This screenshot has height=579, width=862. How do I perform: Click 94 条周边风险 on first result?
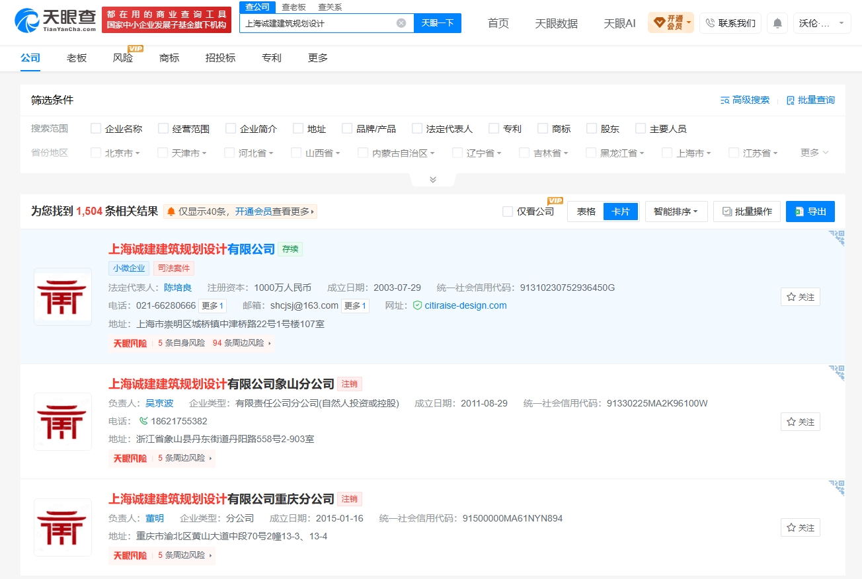click(x=239, y=343)
